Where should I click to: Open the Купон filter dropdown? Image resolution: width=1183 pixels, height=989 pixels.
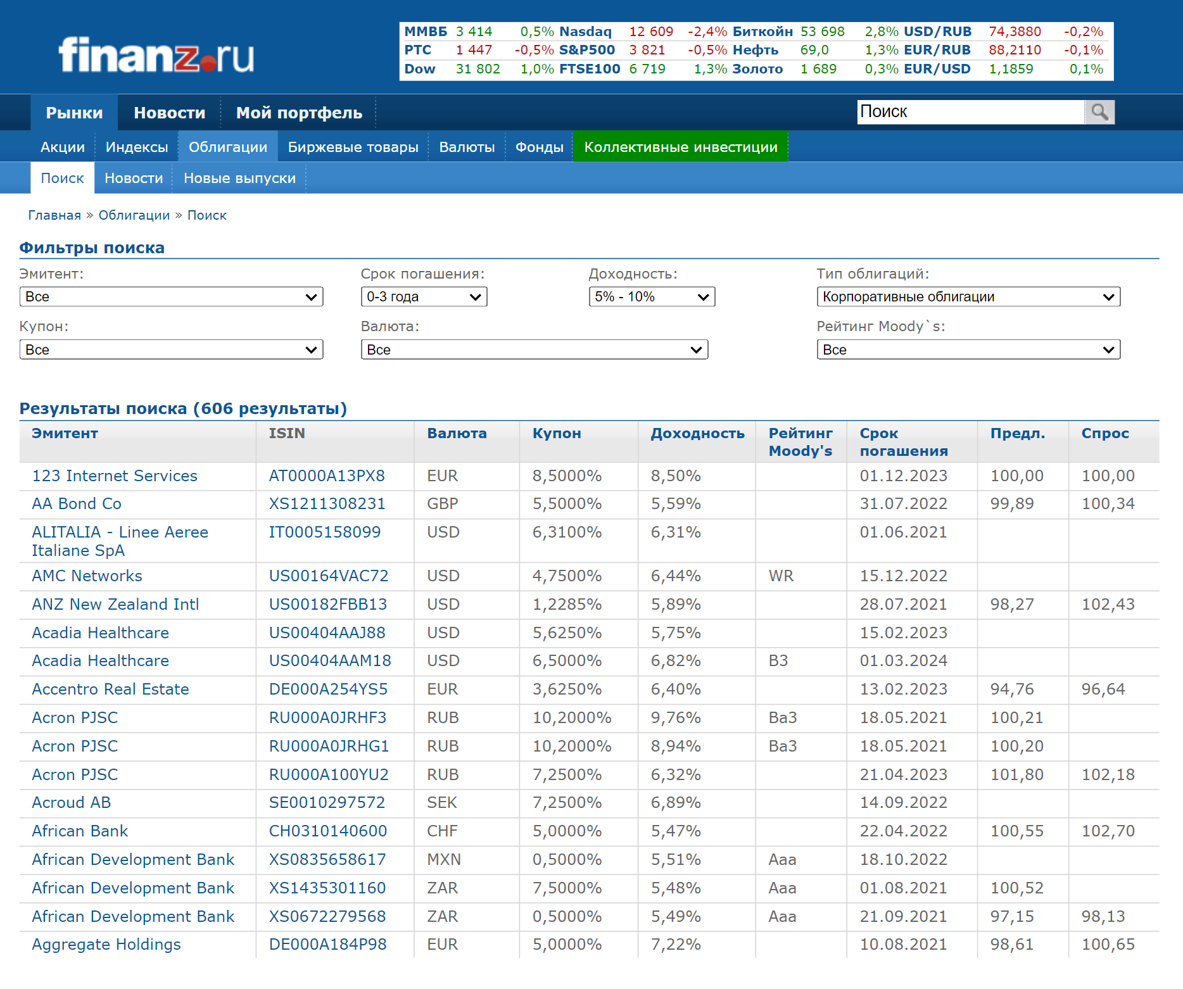coord(171,350)
